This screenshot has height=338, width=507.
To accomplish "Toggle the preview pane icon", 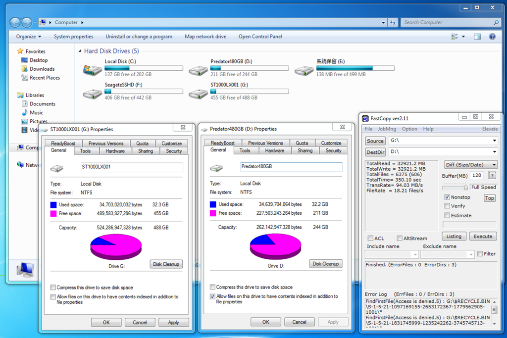I will [x=477, y=37].
